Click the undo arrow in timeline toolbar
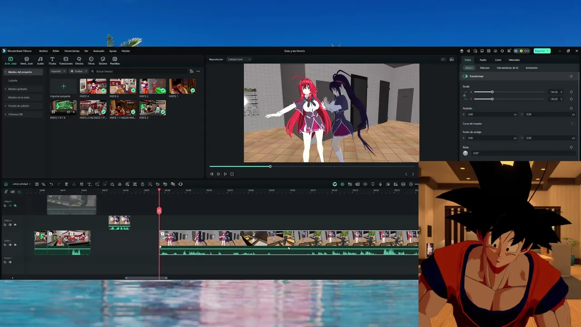The image size is (581, 327). [x=51, y=184]
